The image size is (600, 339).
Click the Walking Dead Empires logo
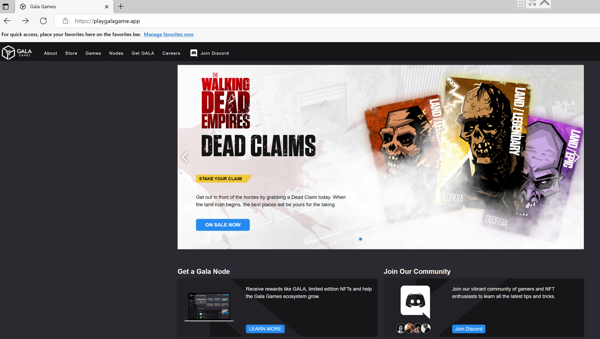click(x=226, y=101)
